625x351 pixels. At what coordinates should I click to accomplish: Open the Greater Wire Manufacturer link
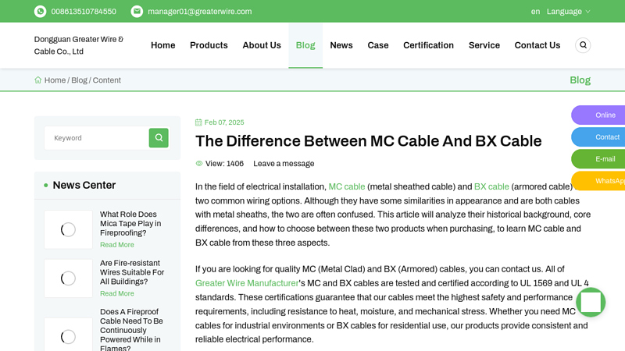247,283
